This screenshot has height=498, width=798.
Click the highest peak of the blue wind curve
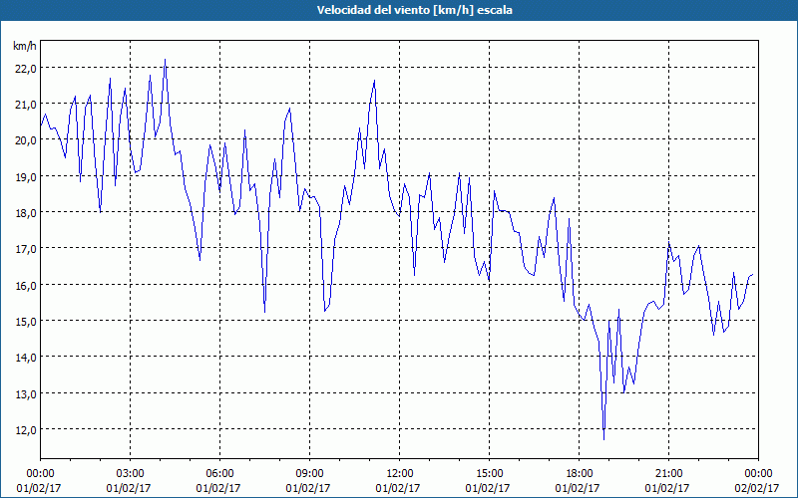click(x=165, y=60)
